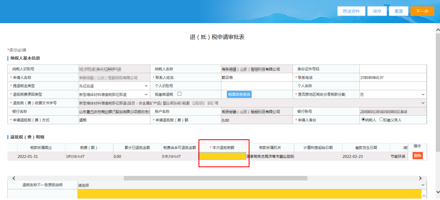Click the 退（抵）税申请审批表 title
This screenshot has height=200, width=440.
coord(217,37)
